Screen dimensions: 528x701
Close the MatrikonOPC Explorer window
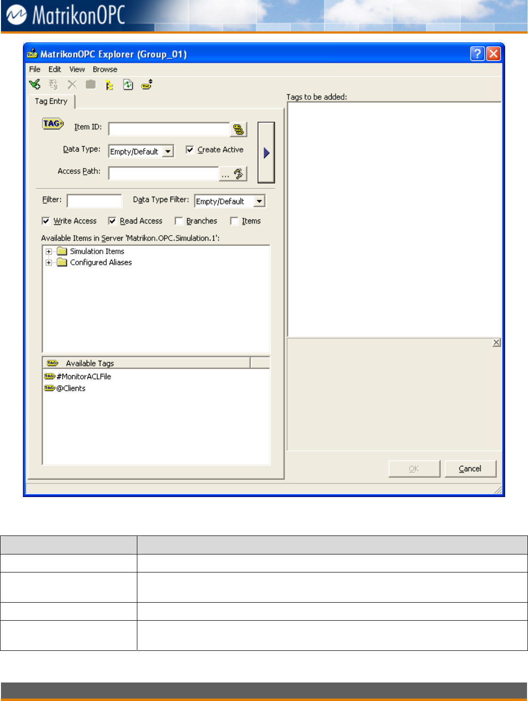(x=493, y=54)
